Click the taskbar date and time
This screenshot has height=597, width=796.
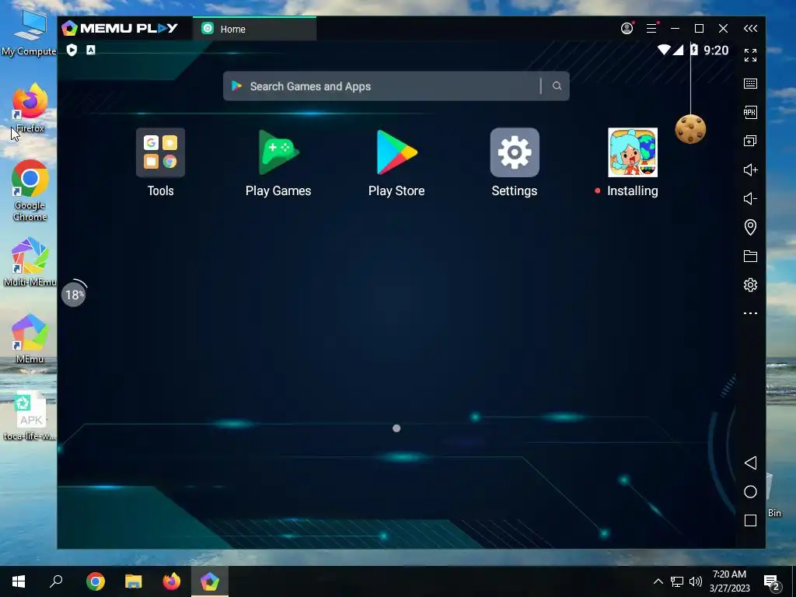pos(729,581)
